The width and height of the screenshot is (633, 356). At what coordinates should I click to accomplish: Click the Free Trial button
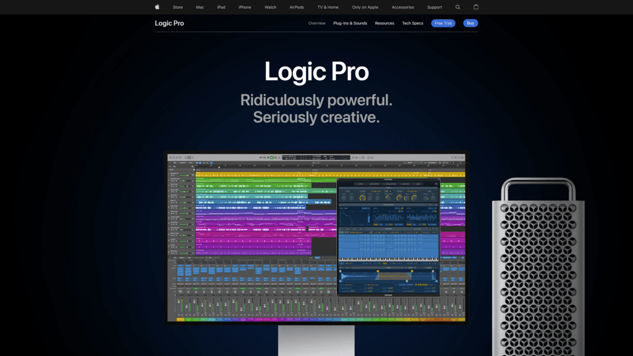[x=443, y=23]
